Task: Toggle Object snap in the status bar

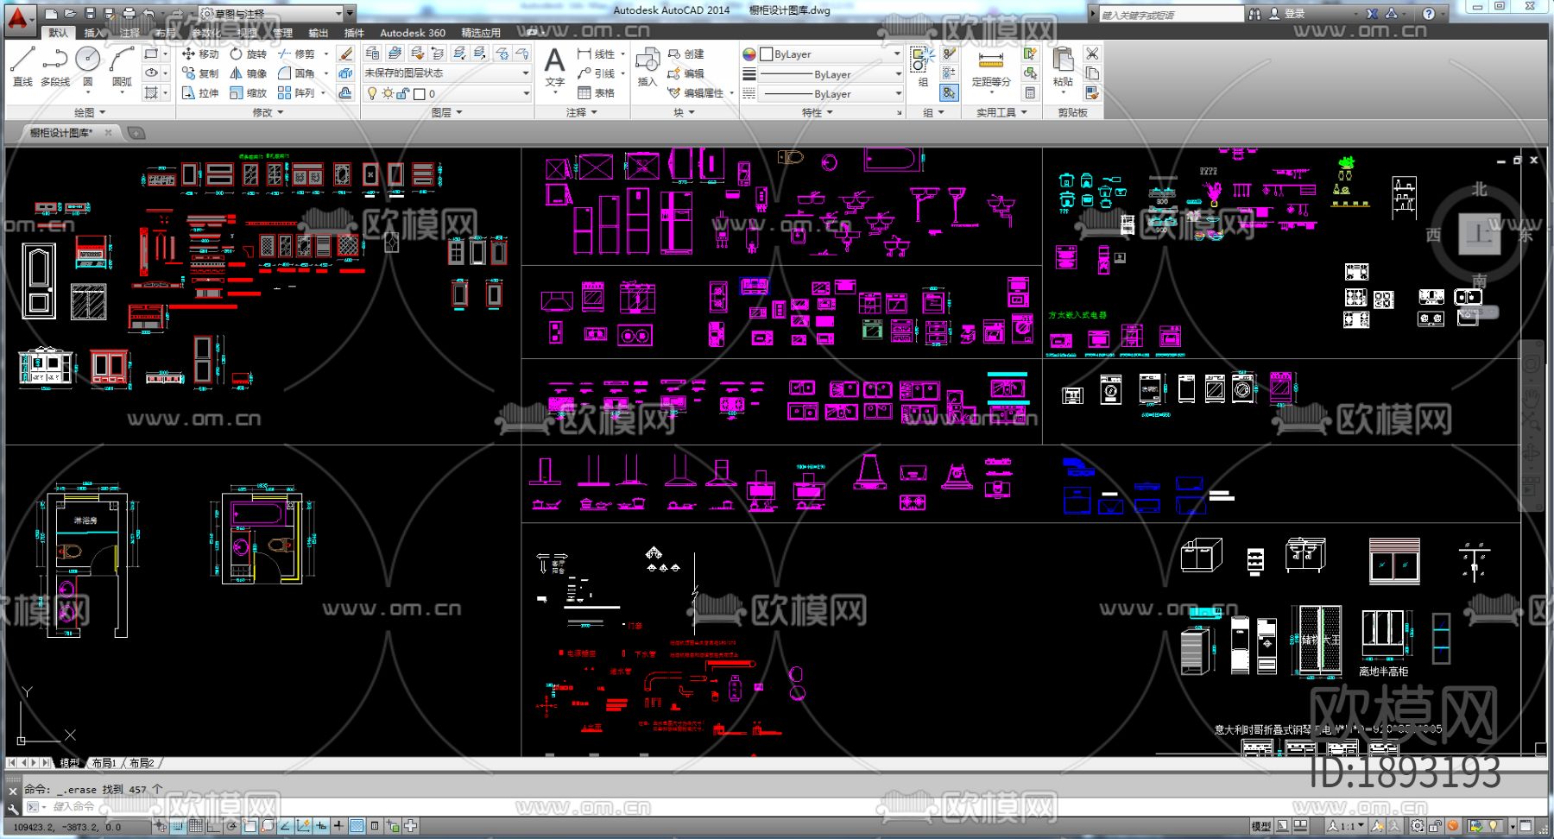Action: coord(250,826)
